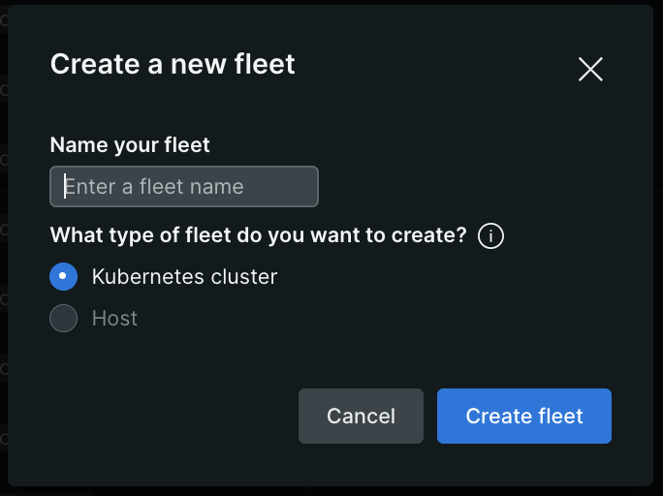Viewport: 663px width, 496px height.
Task: Click the Create a new fleet title
Action: coord(173,65)
